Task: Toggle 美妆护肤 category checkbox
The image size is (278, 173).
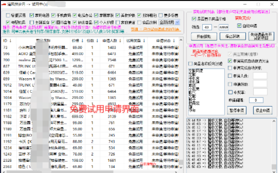Action: 117,15
